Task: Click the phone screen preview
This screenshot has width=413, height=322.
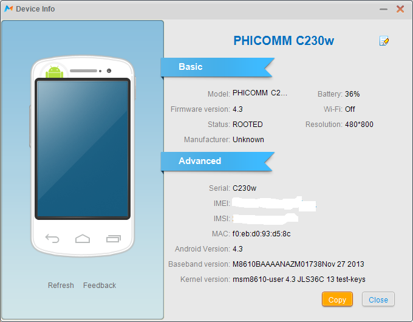Action: (x=83, y=149)
